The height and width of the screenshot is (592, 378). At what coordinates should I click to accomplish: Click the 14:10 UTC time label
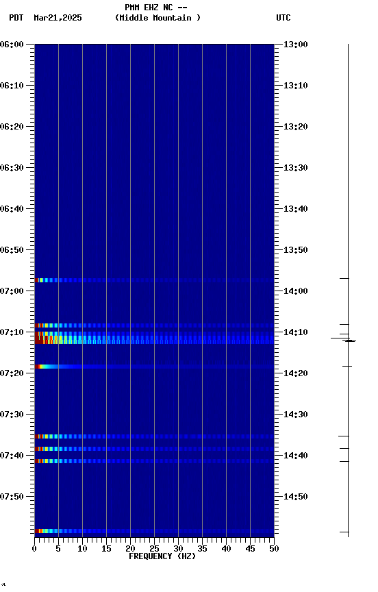pos(296,332)
